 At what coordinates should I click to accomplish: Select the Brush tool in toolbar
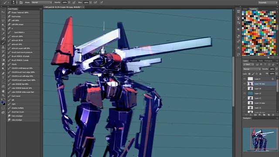pos(3,43)
